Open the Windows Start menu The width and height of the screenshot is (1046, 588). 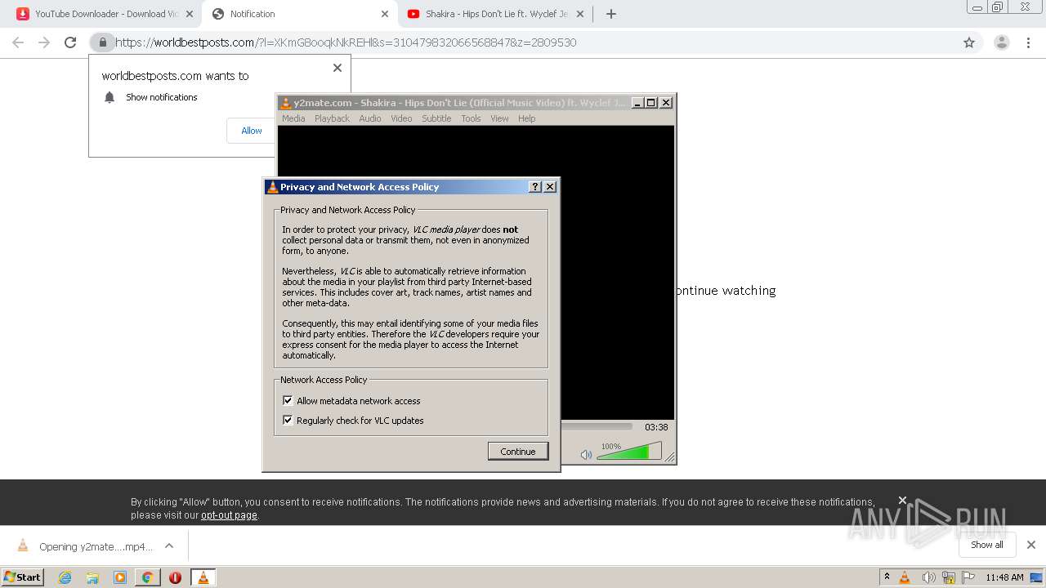[23, 577]
